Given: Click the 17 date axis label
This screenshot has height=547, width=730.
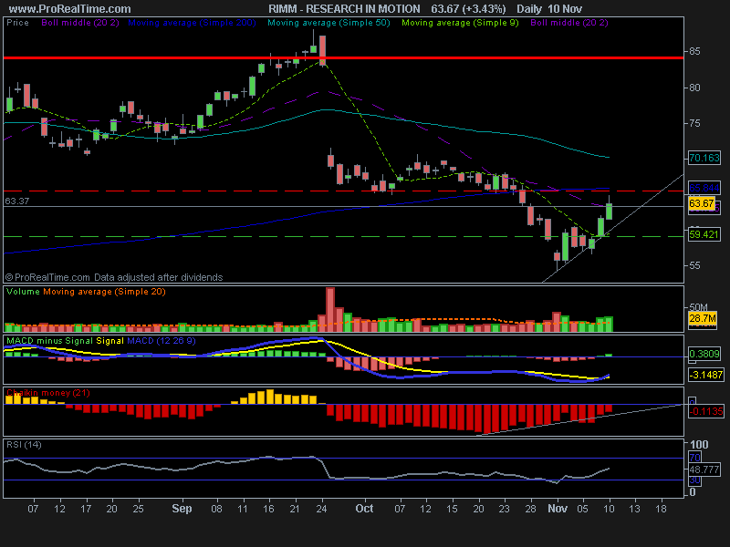Looking at the screenshot, I should (86, 509).
